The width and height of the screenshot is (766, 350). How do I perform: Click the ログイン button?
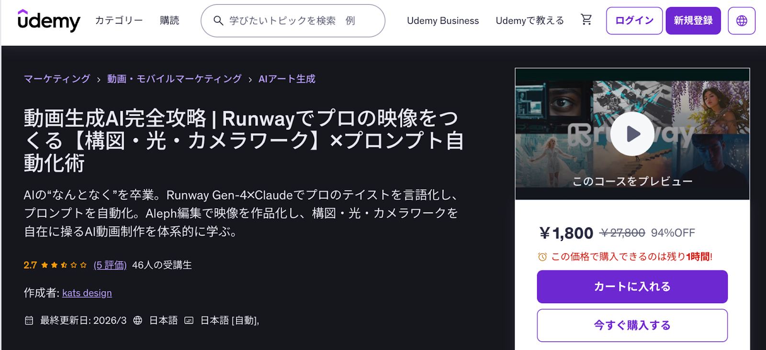coord(634,21)
